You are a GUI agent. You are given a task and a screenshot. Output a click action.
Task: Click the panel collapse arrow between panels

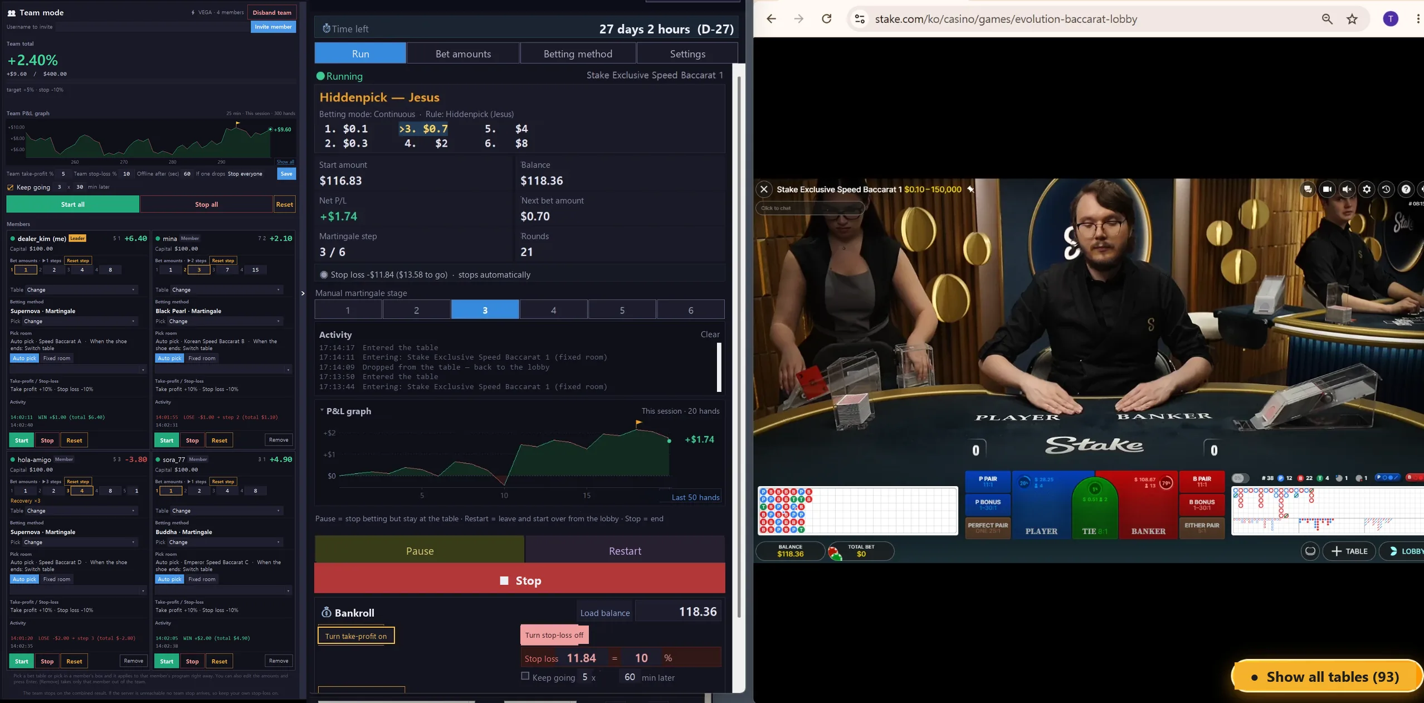click(303, 293)
